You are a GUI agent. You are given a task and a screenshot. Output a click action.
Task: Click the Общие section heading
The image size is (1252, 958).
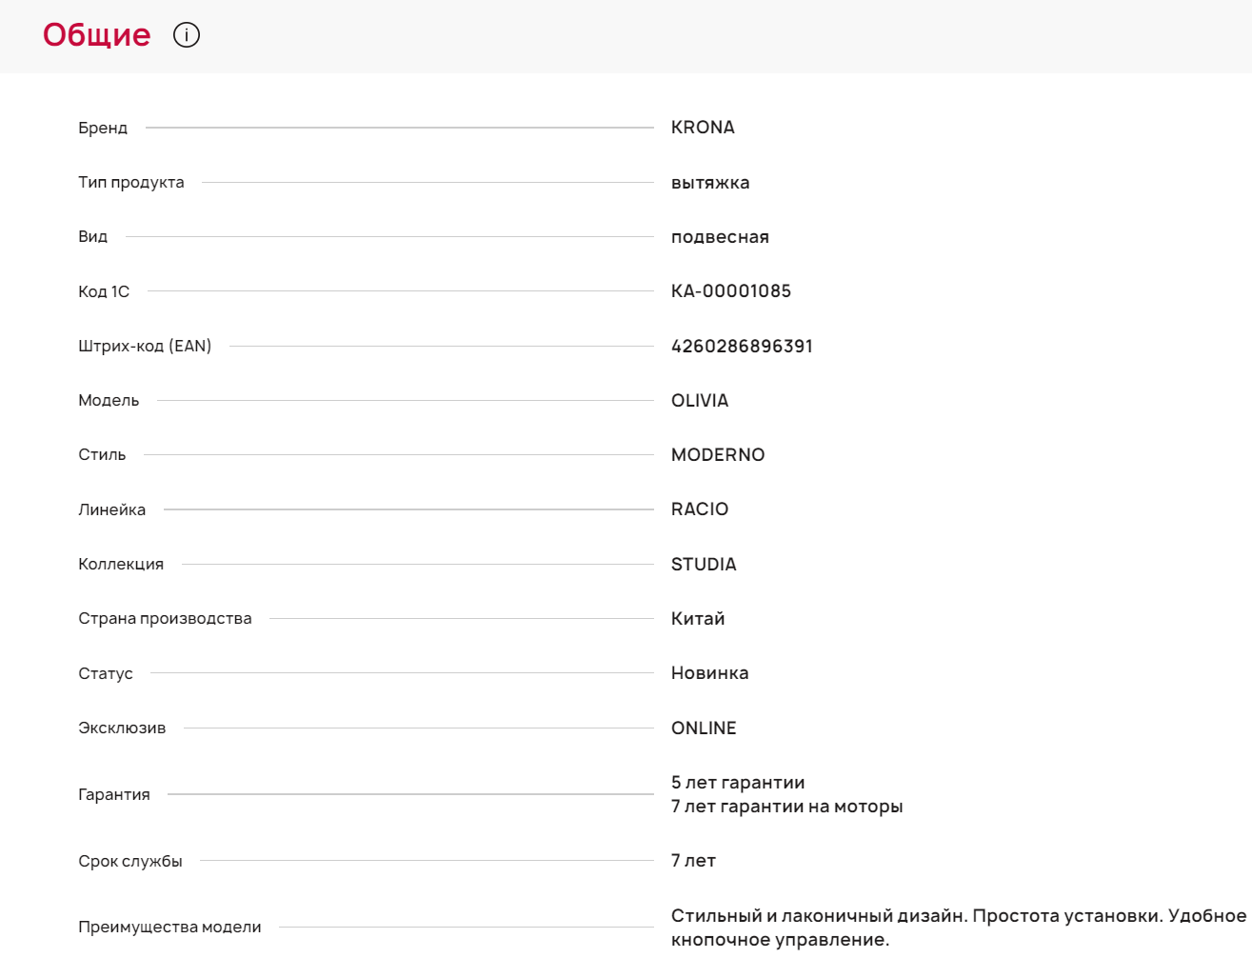click(96, 35)
